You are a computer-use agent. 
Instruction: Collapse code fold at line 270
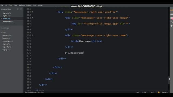tap(32, 35)
